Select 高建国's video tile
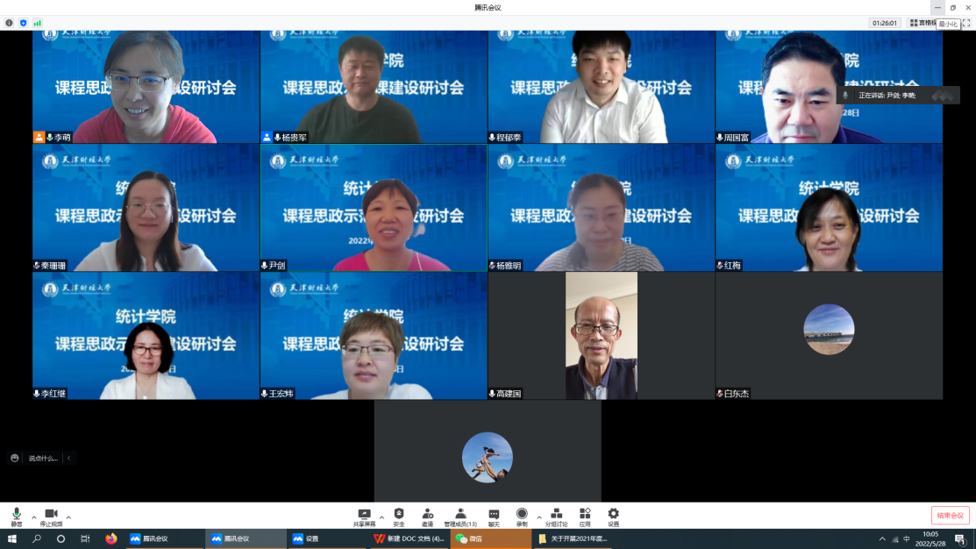 coord(602,336)
